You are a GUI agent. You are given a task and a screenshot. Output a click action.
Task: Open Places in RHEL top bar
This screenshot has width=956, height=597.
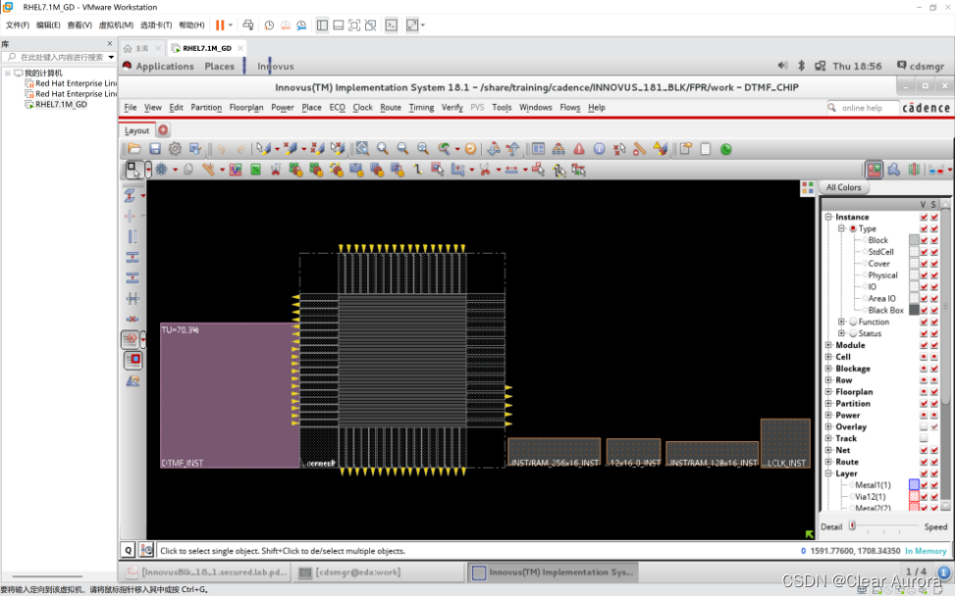click(x=219, y=66)
